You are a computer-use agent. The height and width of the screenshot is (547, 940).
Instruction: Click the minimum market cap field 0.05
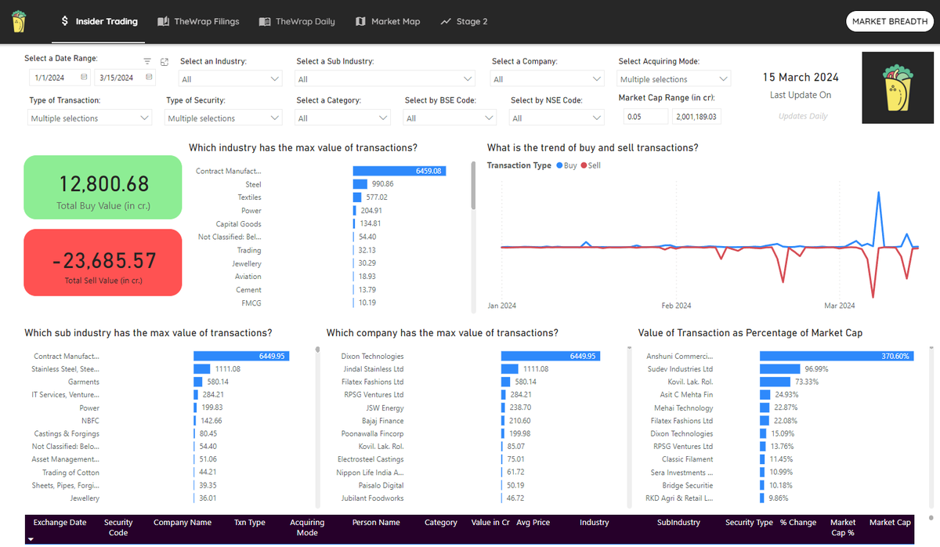(x=646, y=117)
